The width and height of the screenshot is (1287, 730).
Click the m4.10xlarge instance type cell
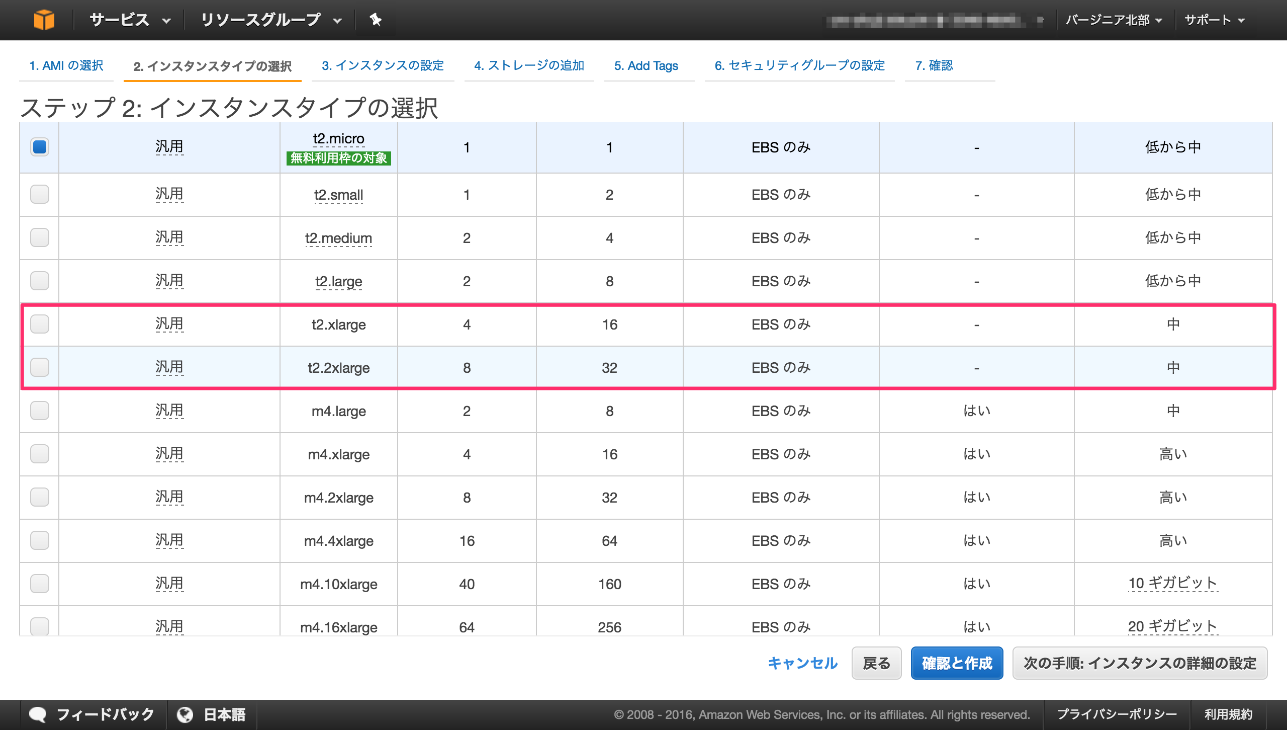(338, 584)
